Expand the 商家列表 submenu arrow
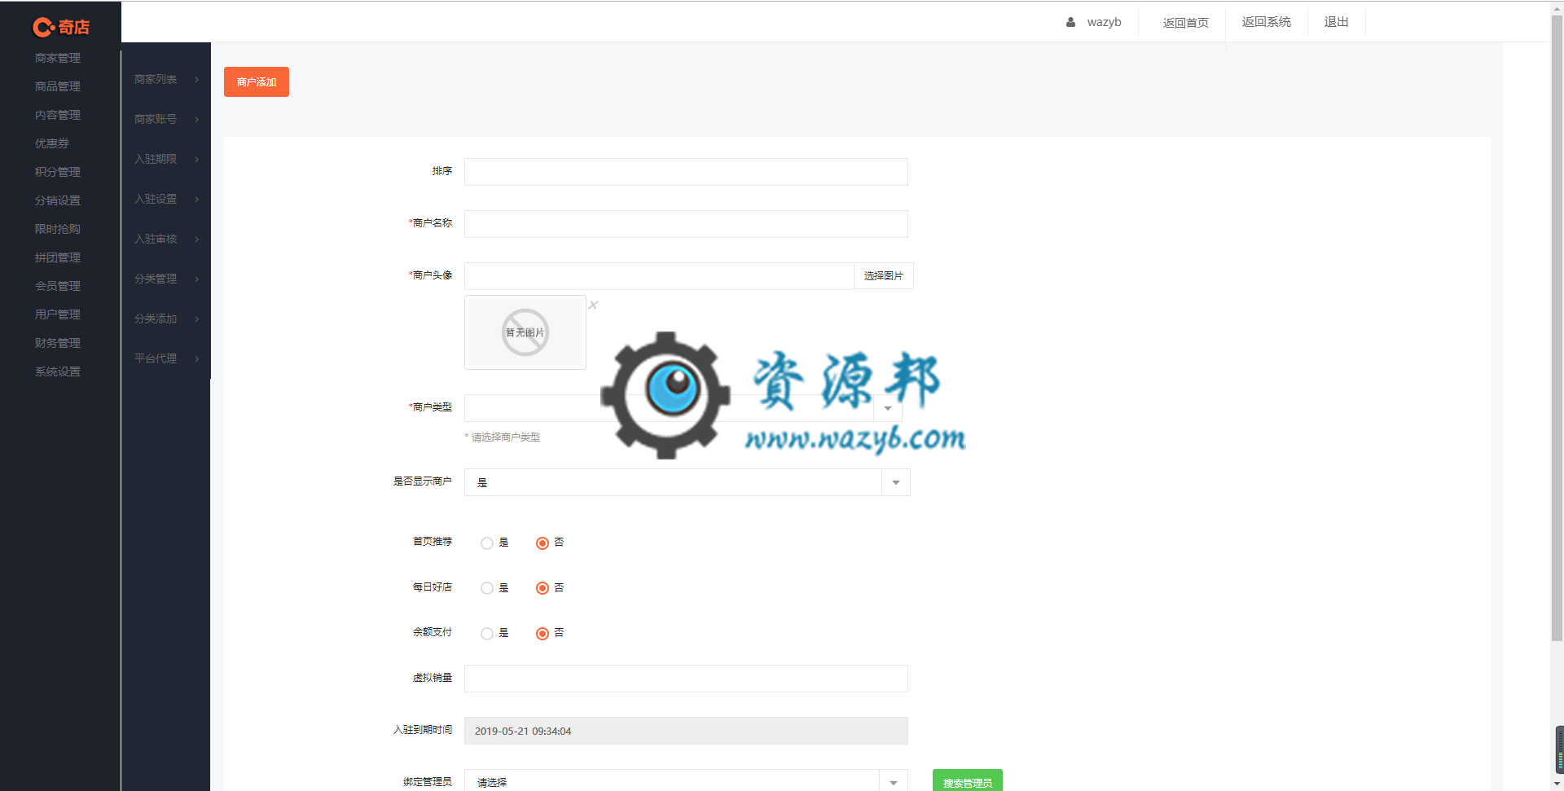Screen dimensions: 1564x791 tap(197, 80)
